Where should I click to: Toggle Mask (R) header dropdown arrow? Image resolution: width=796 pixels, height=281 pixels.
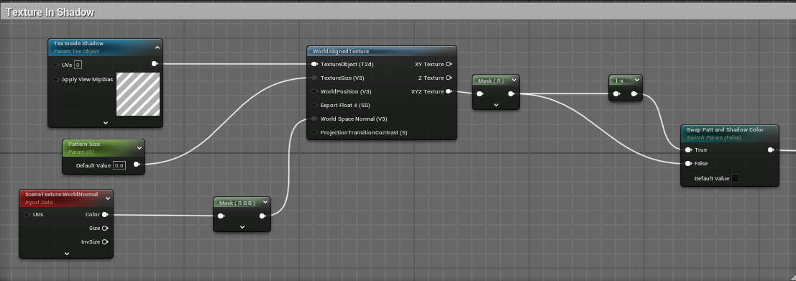pyautogui.click(x=513, y=80)
